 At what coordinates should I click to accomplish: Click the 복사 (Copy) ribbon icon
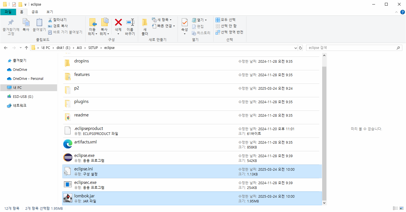pyautogui.click(x=26, y=22)
